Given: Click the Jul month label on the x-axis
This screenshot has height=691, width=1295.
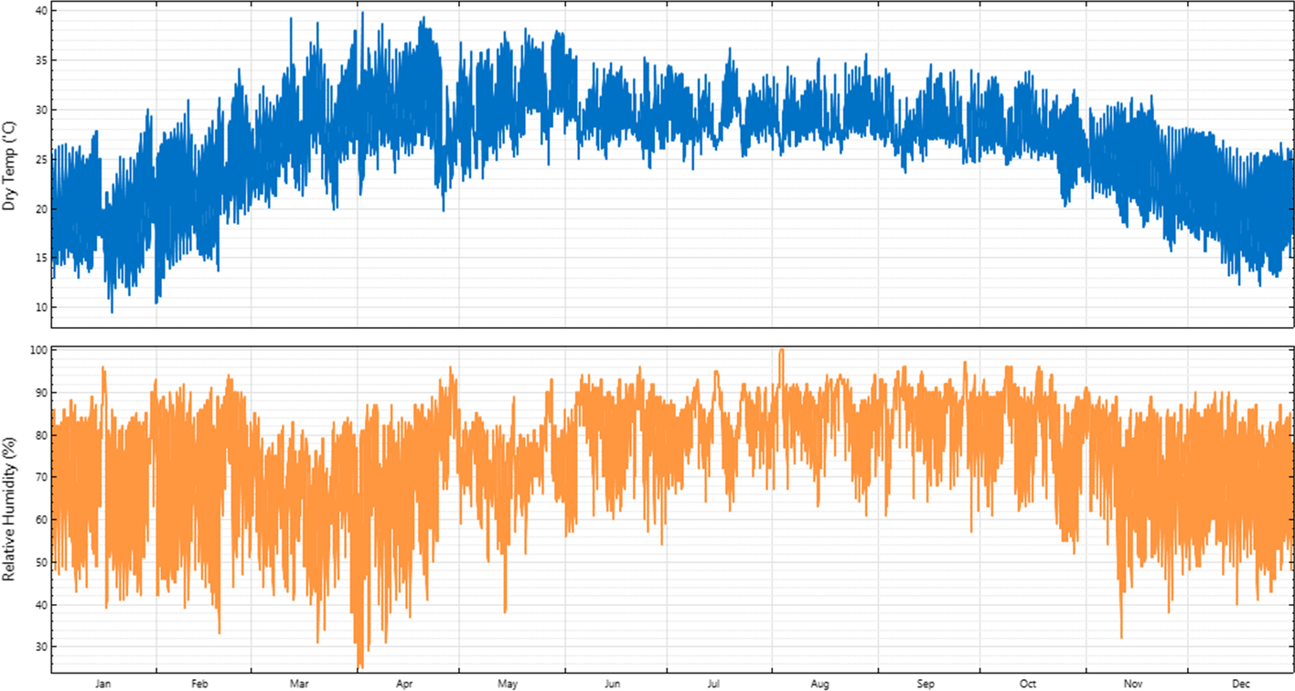Looking at the screenshot, I should (714, 684).
